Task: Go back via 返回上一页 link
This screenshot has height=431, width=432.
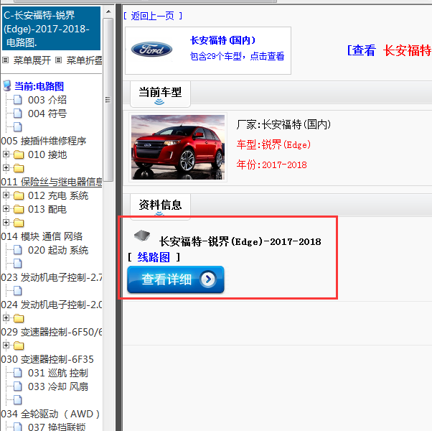Action: pos(153,16)
